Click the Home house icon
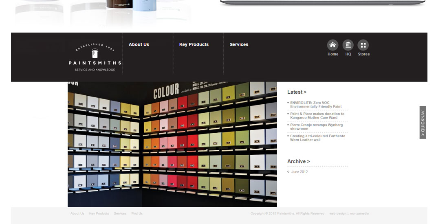The height and width of the screenshot is (224, 436). tap(333, 45)
